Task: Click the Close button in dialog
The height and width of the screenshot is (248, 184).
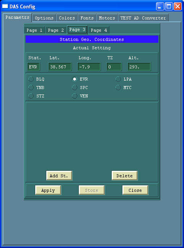Action: (135, 190)
